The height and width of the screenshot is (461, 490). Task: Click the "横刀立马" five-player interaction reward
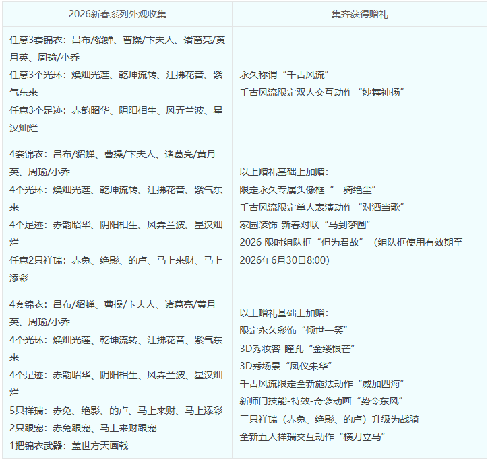pyautogui.click(x=313, y=436)
